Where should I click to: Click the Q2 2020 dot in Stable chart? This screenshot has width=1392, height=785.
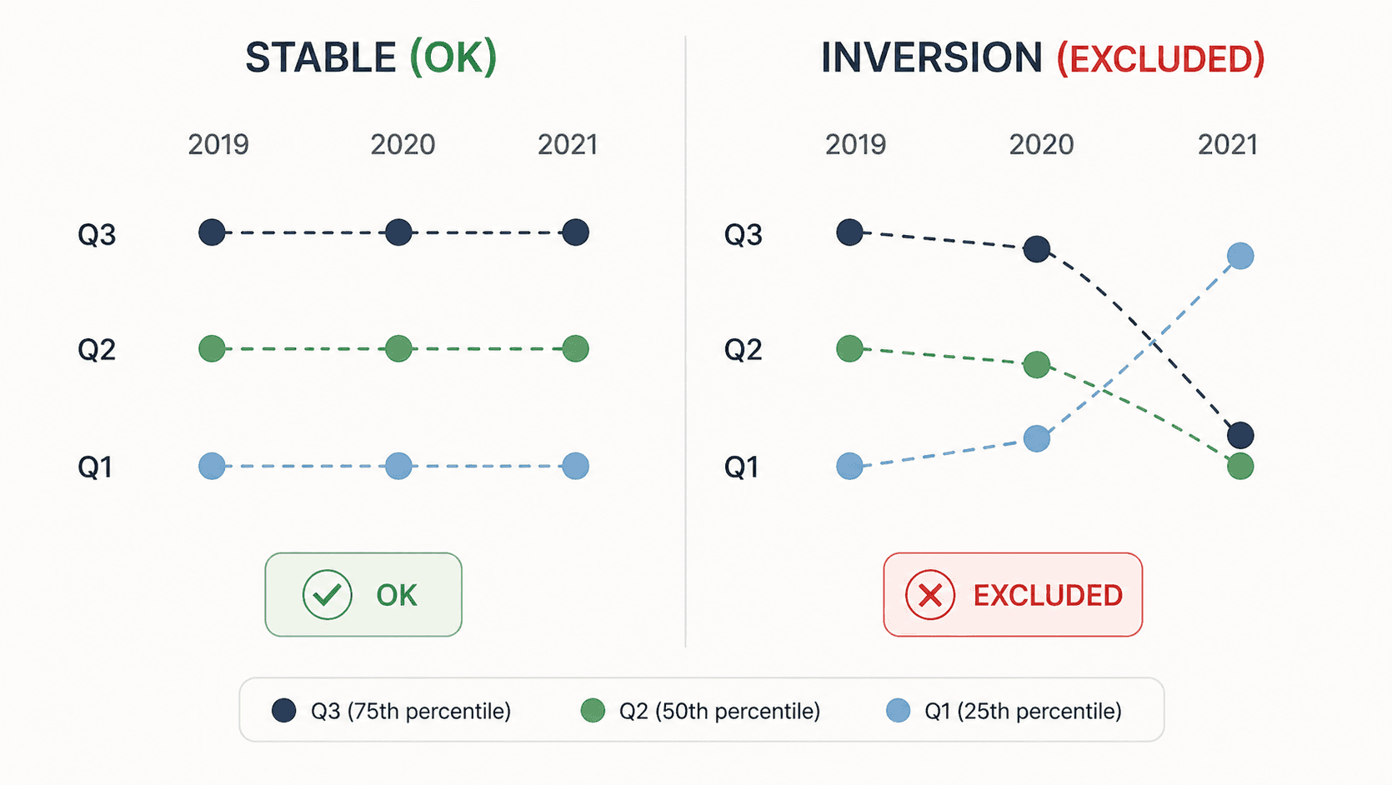point(398,348)
